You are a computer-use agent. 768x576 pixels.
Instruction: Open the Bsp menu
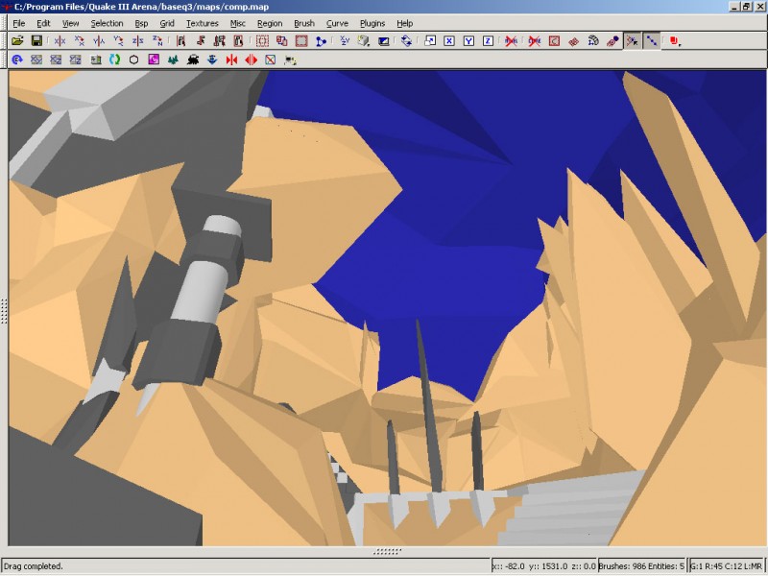141,23
